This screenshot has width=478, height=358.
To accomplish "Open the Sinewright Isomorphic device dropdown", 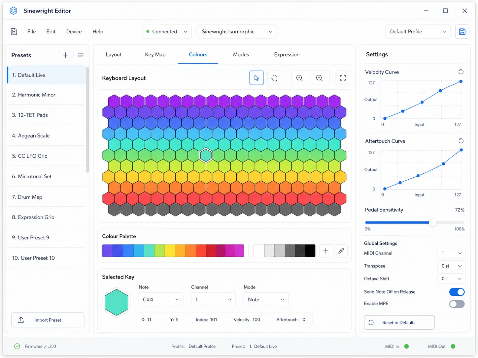I will pos(237,32).
